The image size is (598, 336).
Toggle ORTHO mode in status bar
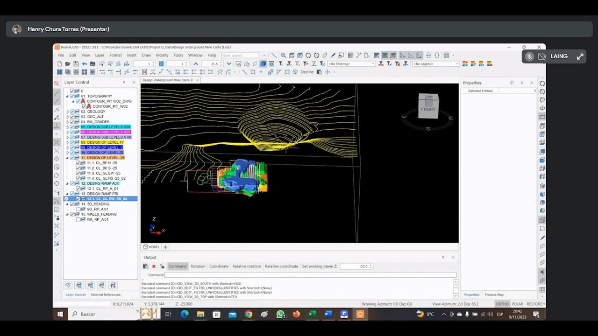click(502, 304)
